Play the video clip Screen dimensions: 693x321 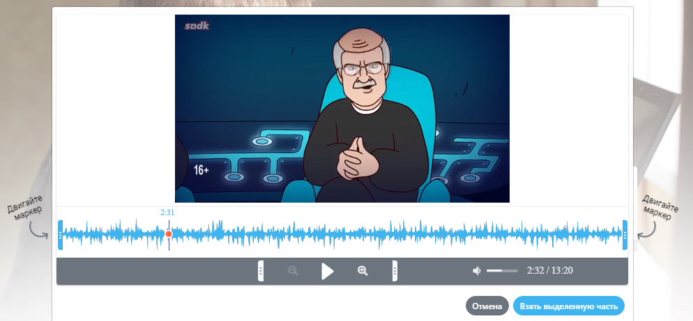(x=328, y=271)
